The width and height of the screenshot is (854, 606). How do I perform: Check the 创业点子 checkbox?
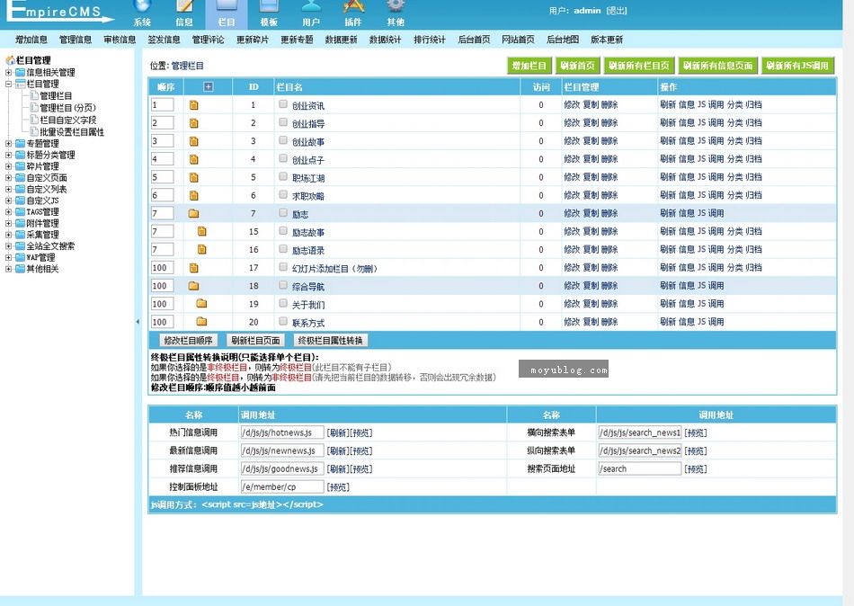[x=283, y=158]
